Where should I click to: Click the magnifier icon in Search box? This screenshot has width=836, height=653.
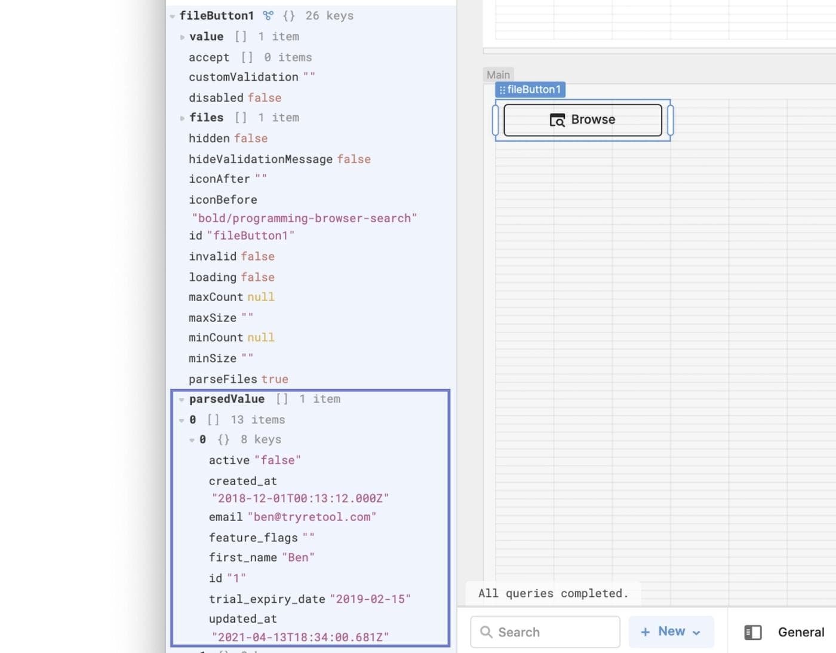coord(486,632)
